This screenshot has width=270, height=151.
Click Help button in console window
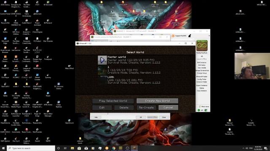point(96,117)
